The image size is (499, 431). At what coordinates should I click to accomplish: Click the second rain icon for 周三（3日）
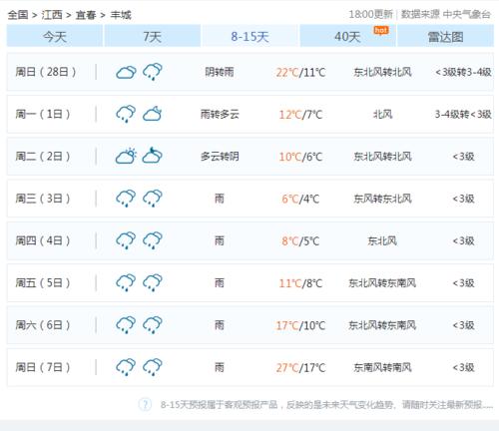(153, 199)
